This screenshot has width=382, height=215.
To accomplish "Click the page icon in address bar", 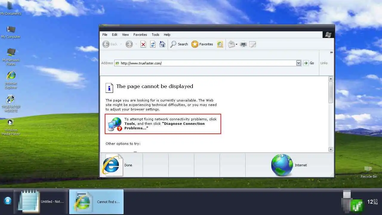I will point(117,63).
